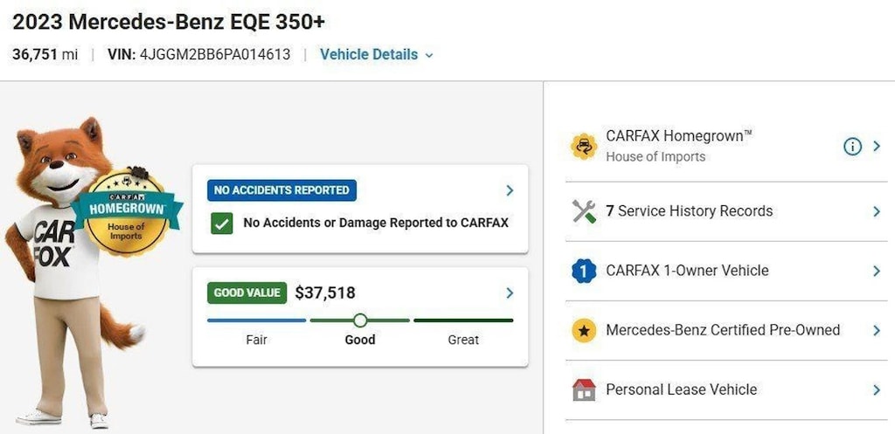This screenshot has width=895, height=434.
Task: Click the gold star Certified Pre-Owned icon
Action: (x=584, y=330)
